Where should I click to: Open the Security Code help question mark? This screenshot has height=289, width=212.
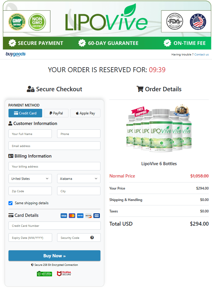click(93, 237)
